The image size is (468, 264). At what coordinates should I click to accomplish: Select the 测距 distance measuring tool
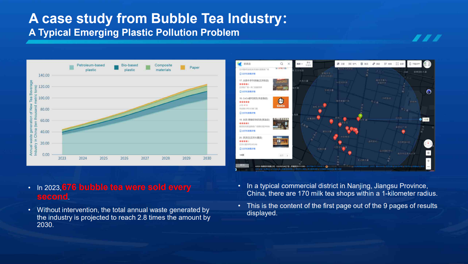pos(376,64)
